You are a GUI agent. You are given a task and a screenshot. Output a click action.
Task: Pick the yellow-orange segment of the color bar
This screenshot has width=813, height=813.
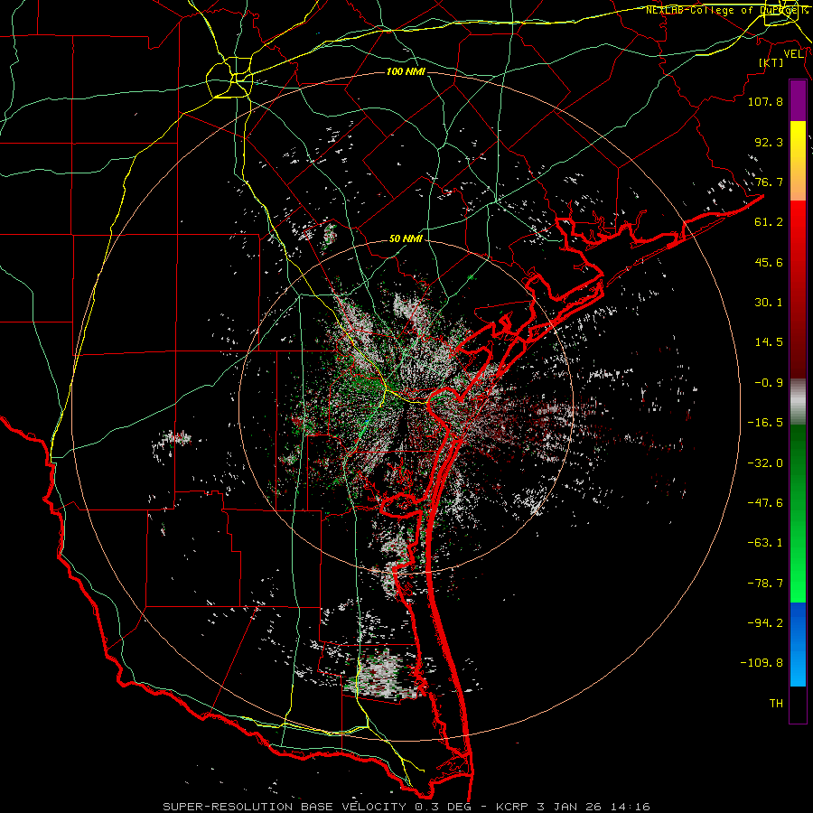[798, 161]
